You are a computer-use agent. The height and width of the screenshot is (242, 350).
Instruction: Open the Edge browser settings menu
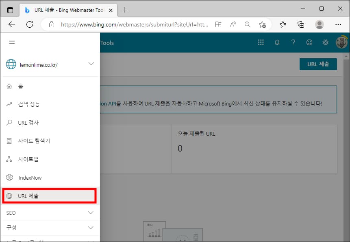tap(338, 24)
